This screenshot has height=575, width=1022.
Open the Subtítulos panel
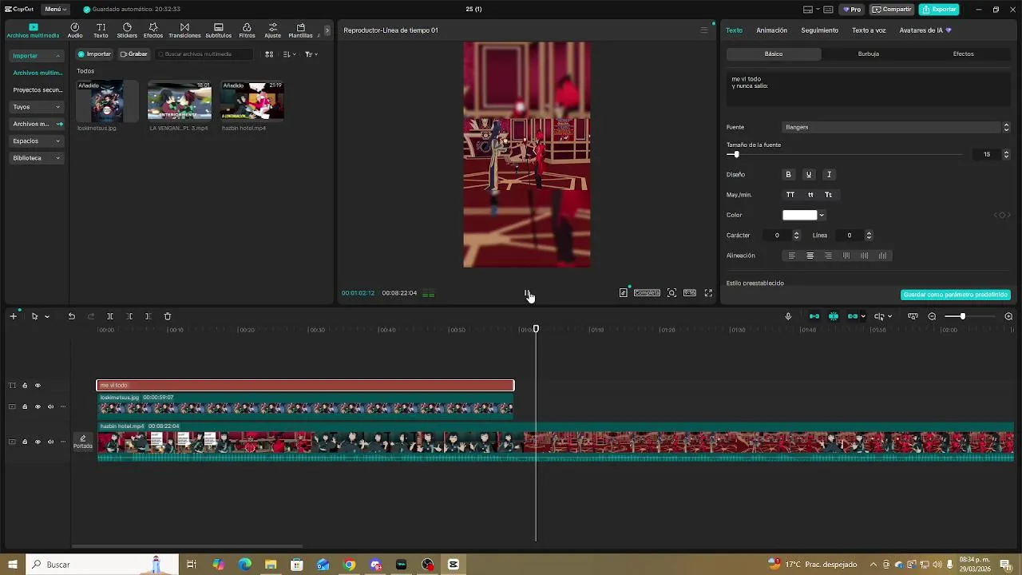(219, 30)
